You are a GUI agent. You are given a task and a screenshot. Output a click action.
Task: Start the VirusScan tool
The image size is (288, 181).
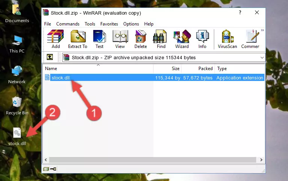227,39
